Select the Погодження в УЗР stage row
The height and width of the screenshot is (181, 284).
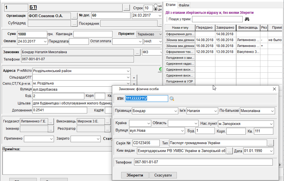coord(180,82)
